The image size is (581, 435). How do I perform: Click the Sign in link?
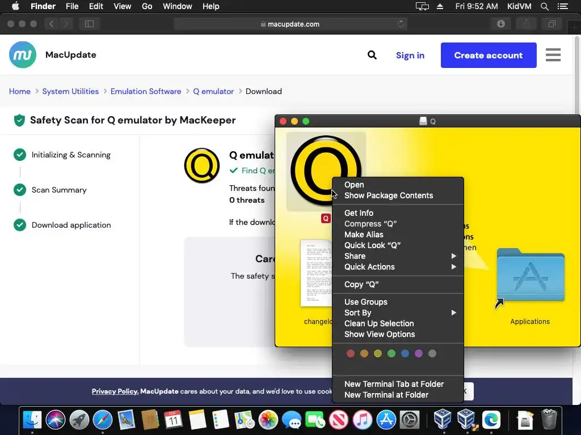coord(410,56)
